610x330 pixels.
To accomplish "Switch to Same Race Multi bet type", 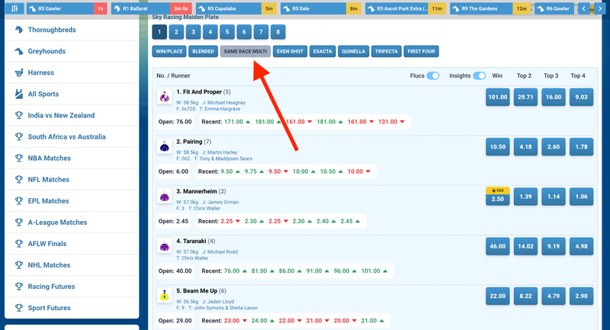I will tap(246, 51).
